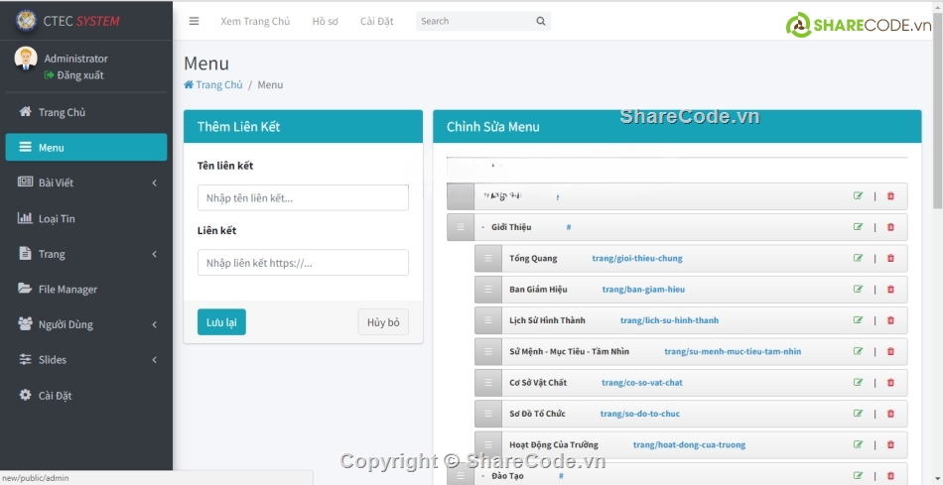Open Hồ sơ in the top bar

[326, 21]
